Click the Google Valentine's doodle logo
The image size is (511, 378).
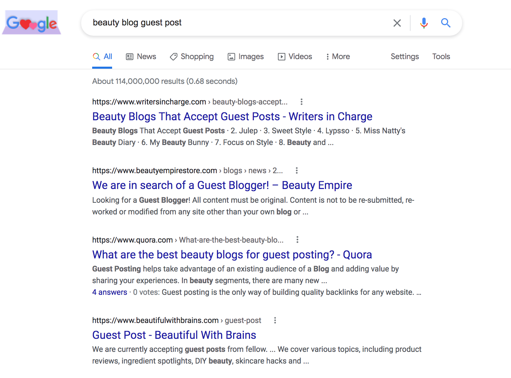(x=32, y=23)
